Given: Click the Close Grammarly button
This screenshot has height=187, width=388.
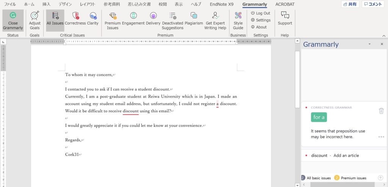Looking at the screenshot, I should 13,21.
